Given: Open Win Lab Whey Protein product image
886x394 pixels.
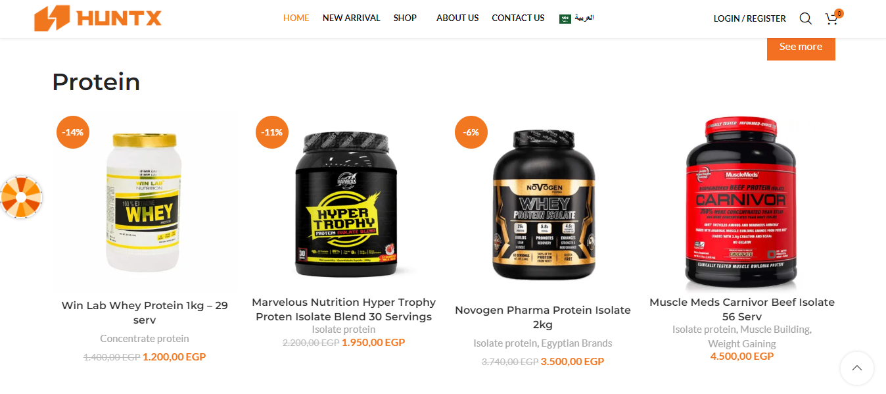Looking at the screenshot, I should click(x=145, y=202).
